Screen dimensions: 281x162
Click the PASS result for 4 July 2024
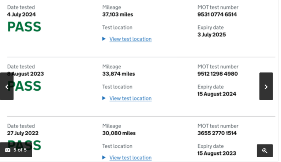point(24,27)
